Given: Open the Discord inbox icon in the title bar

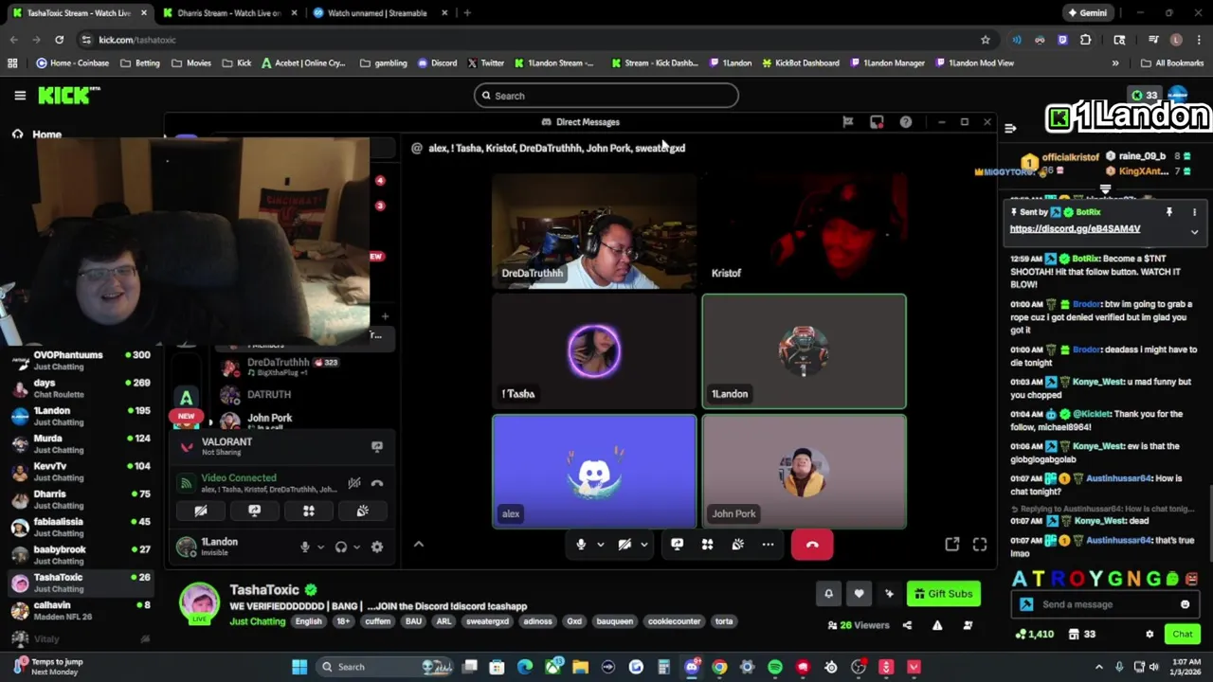Looking at the screenshot, I should pyautogui.click(x=877, y=122).
